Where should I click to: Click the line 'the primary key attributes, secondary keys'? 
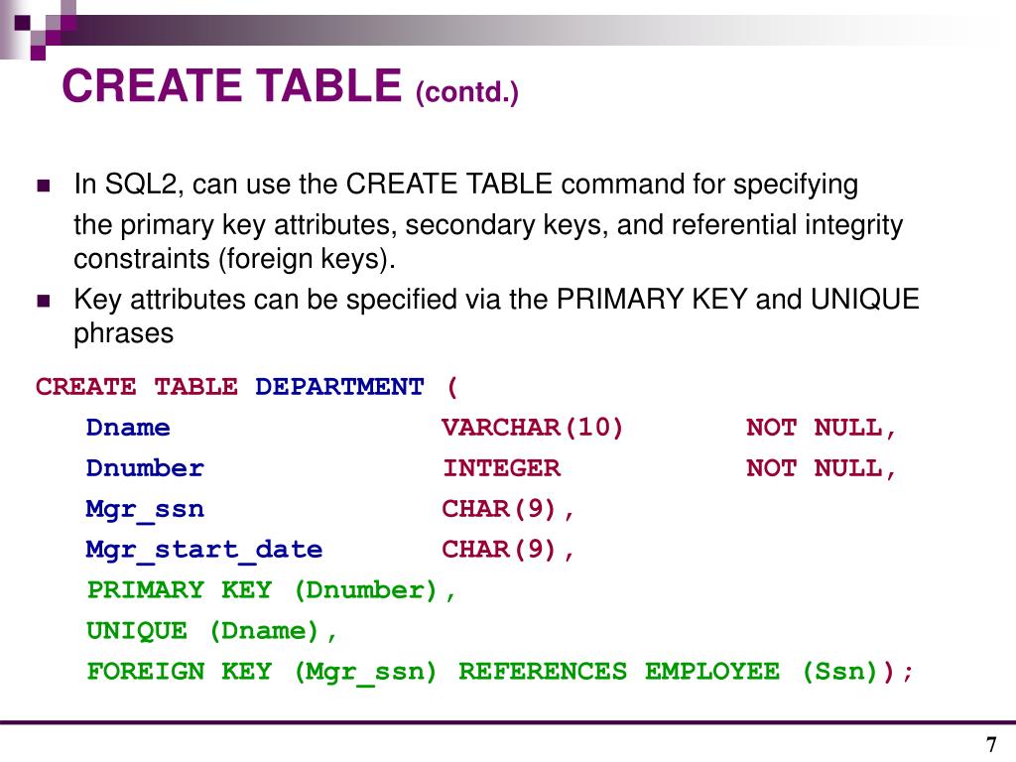[x=488, y=225]
